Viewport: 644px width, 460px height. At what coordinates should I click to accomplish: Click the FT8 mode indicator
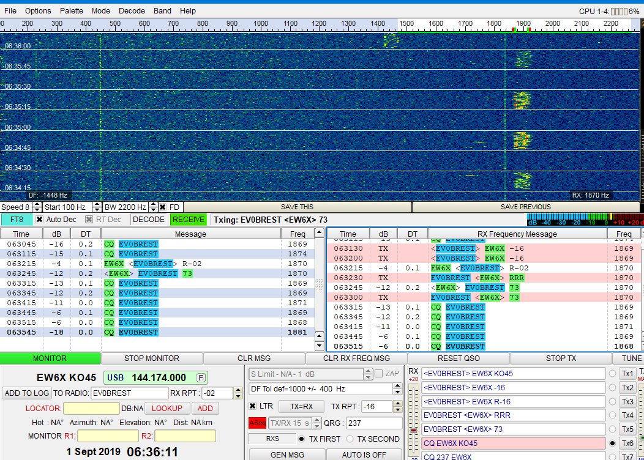(x=17, y=219)
